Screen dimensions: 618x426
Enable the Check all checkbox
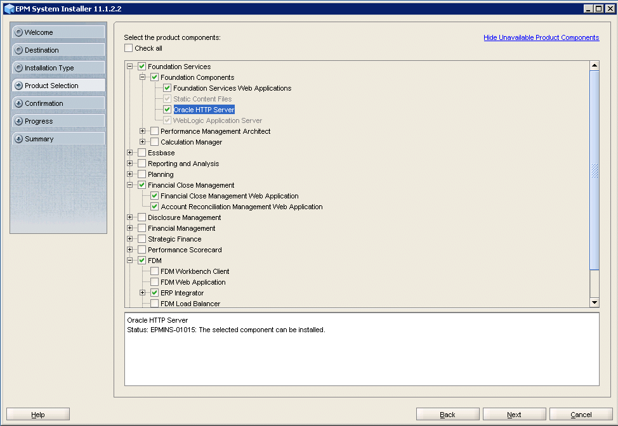pyautogui.click(x=128, y=48)
